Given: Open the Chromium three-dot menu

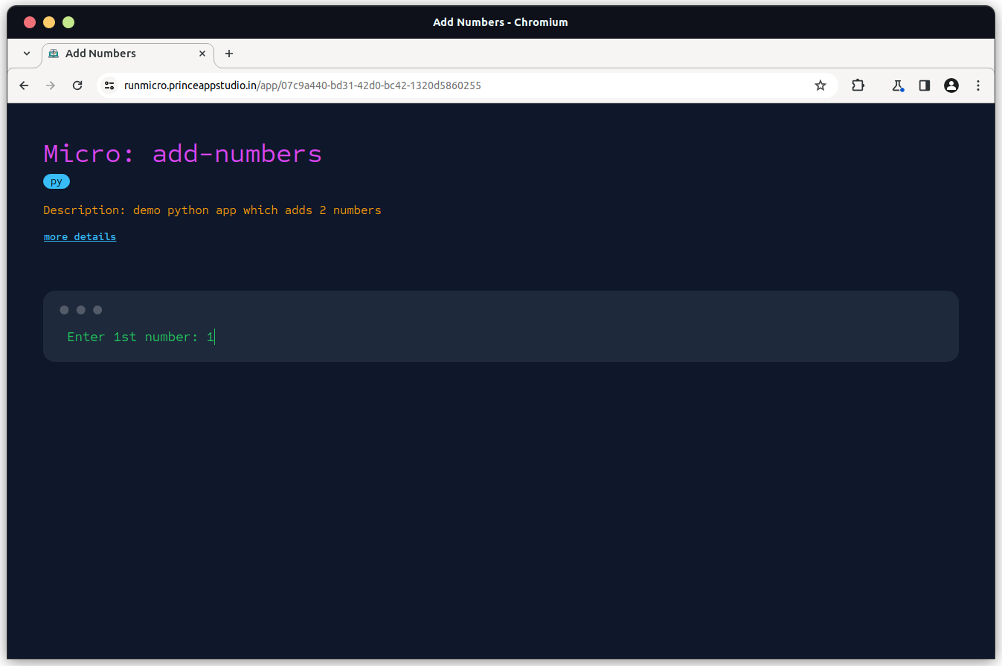Looking at the screenshot, I should coord(978,85).
